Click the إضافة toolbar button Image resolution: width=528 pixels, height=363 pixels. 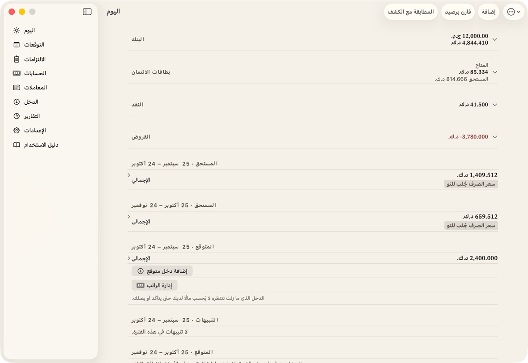point(489,12)
